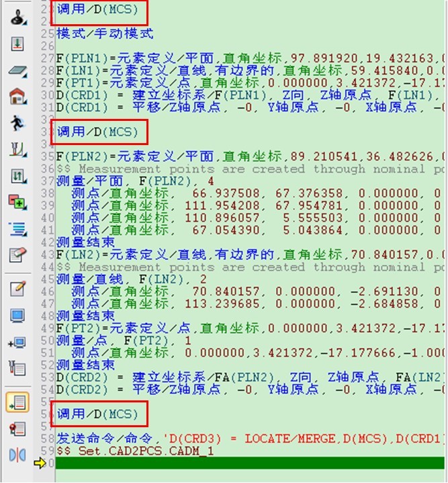Click the blue mirror symmetry icon
Screen dimensions: 448x483
(17, 455)
